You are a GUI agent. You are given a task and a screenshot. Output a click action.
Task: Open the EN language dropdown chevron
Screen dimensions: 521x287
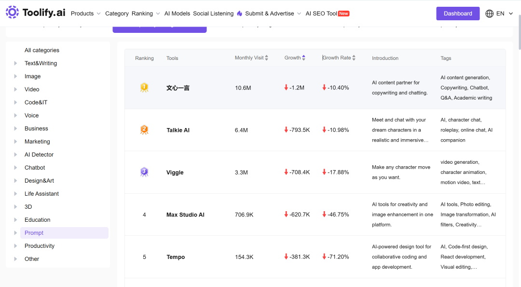(x=511, y=14)
